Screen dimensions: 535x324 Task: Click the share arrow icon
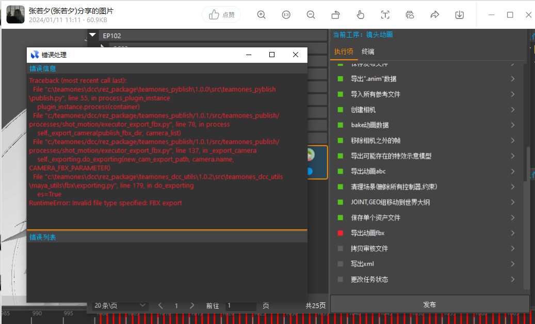pyautogui.click(x=434, y=15)
